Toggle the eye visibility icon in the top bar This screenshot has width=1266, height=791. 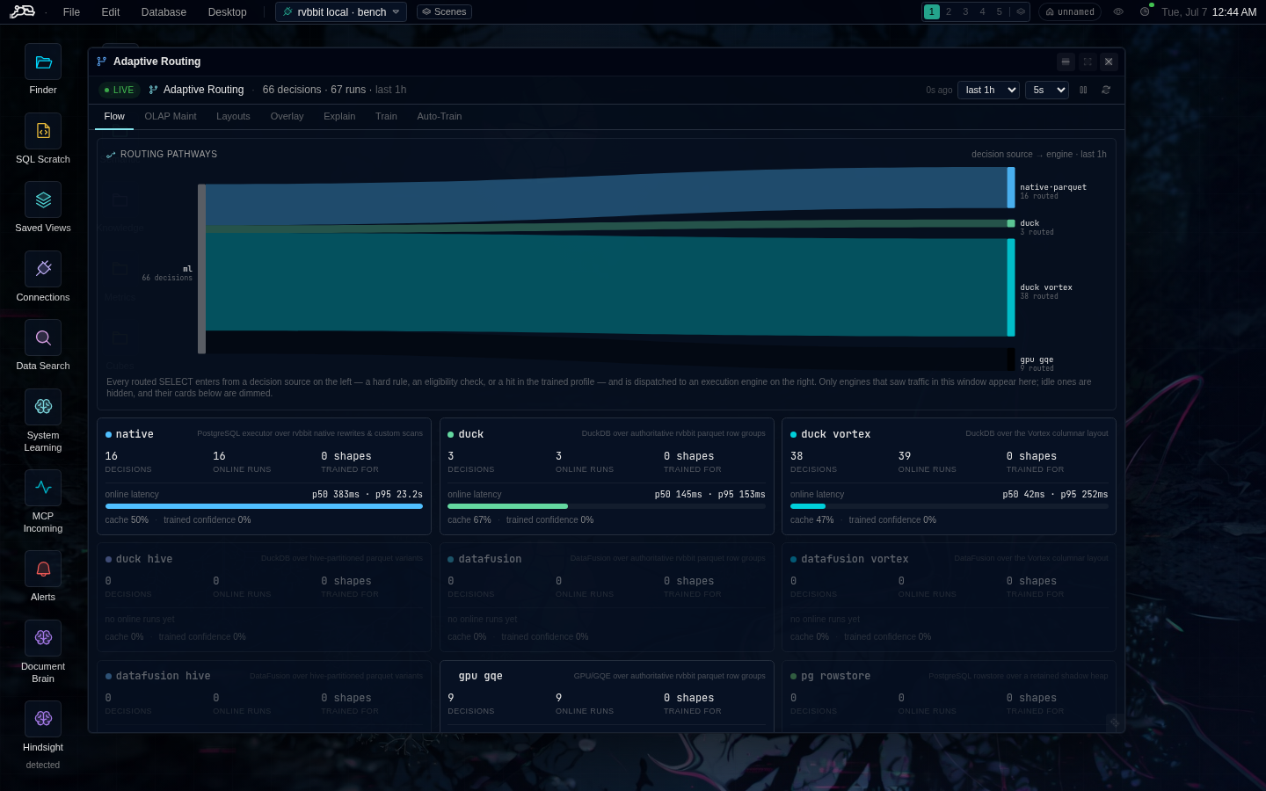tap(1118, 11)
